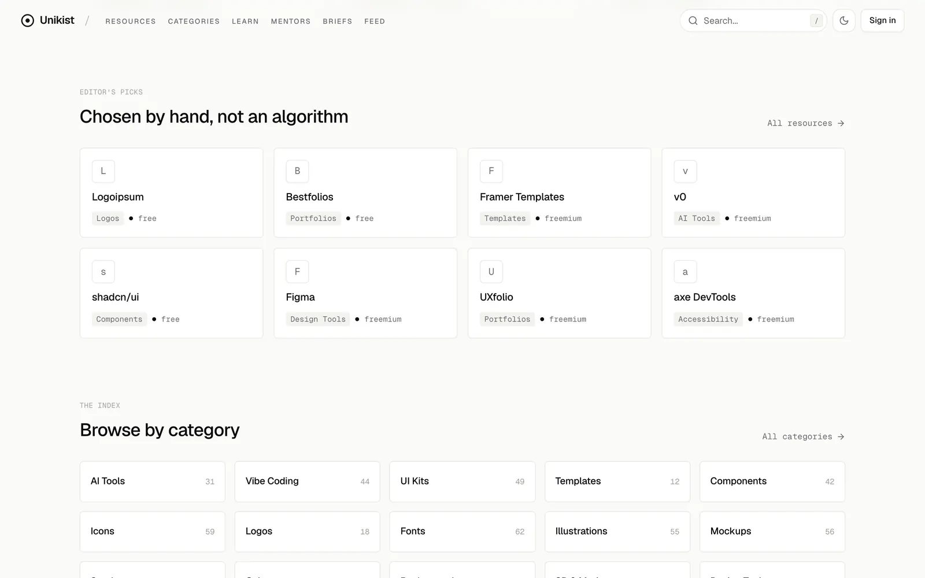
Task: Click the AI Tools tag on v0
Action: pos(697,218)
